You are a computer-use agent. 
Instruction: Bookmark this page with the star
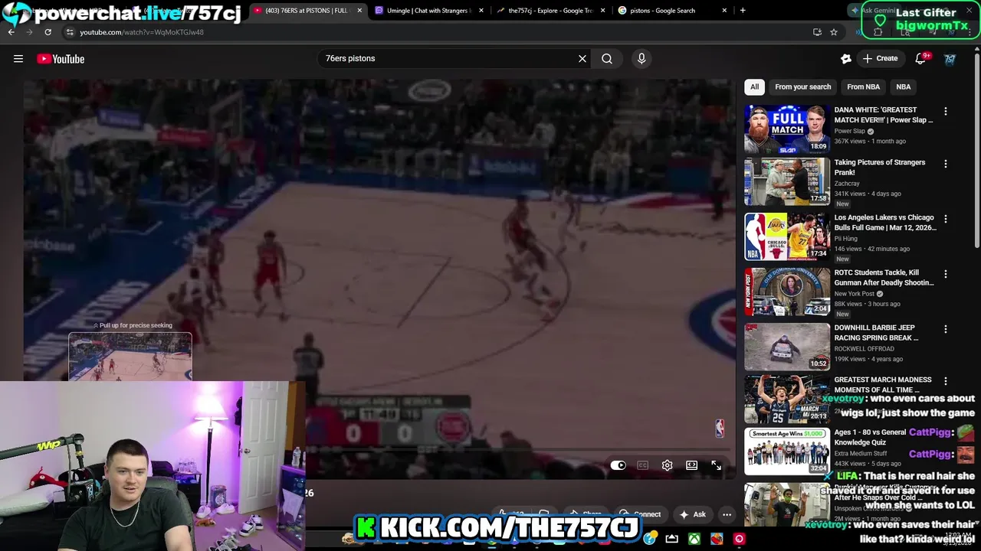[x=834, y=32]
